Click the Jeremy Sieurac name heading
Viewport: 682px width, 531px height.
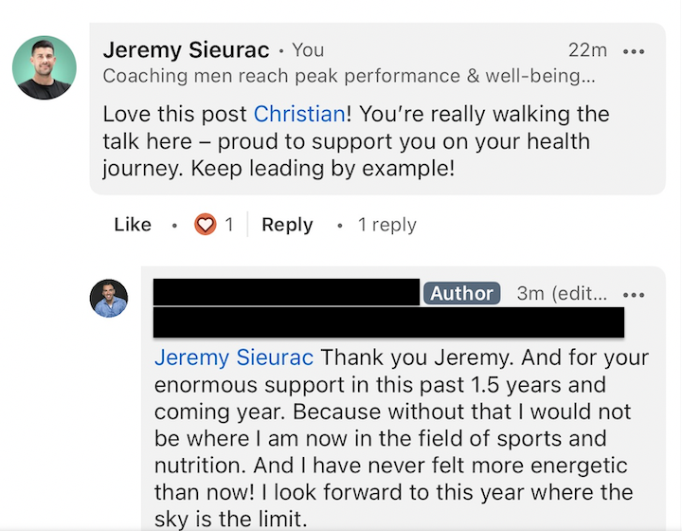coord(186,50)
